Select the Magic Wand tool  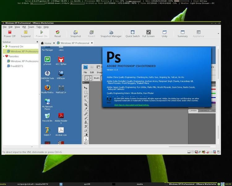(x=85, y=100)
